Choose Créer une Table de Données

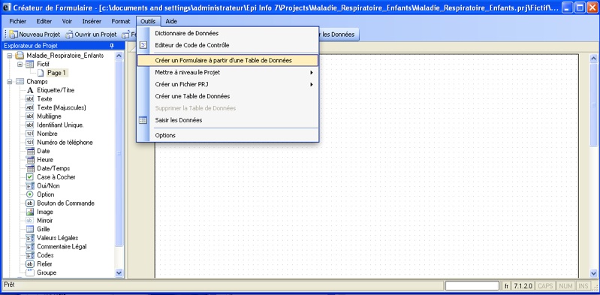pos(228,96)
